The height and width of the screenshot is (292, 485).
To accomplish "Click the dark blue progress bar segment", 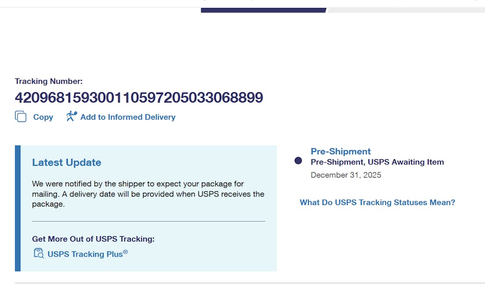I will (x=263, y=10).
